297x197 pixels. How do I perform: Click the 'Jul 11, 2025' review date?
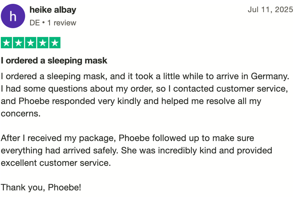tap(270, 10)
